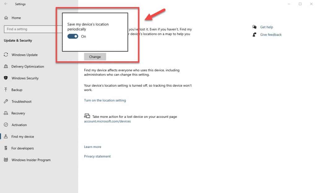
Task: Click the Backup arrow icon
Action: 6,89
